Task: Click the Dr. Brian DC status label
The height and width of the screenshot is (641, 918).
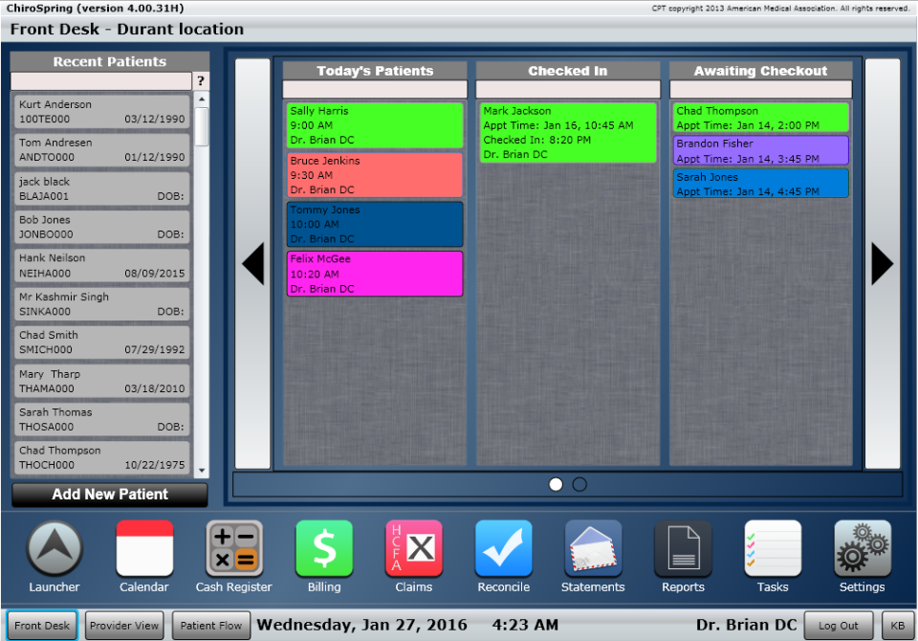Action: click(x=747, y=625)
